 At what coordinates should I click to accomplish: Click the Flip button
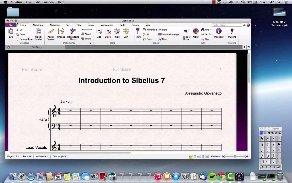click(x=205, y=39)
